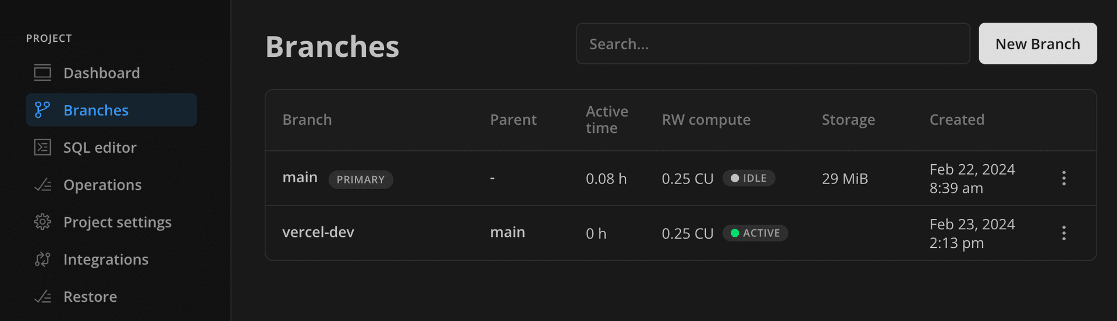Open three-dot menu for main branch
Image resolution: width=1117 pixels, height=321 pixels.
pyautogui.click(x=1063, y=178)
